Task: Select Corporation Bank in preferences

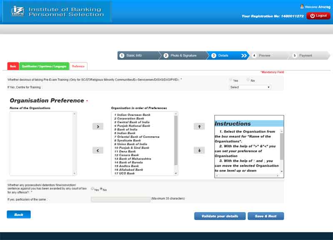Action: coord(129,118)
